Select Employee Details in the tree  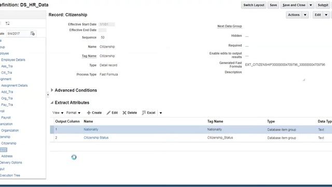(x=13, y=60)
